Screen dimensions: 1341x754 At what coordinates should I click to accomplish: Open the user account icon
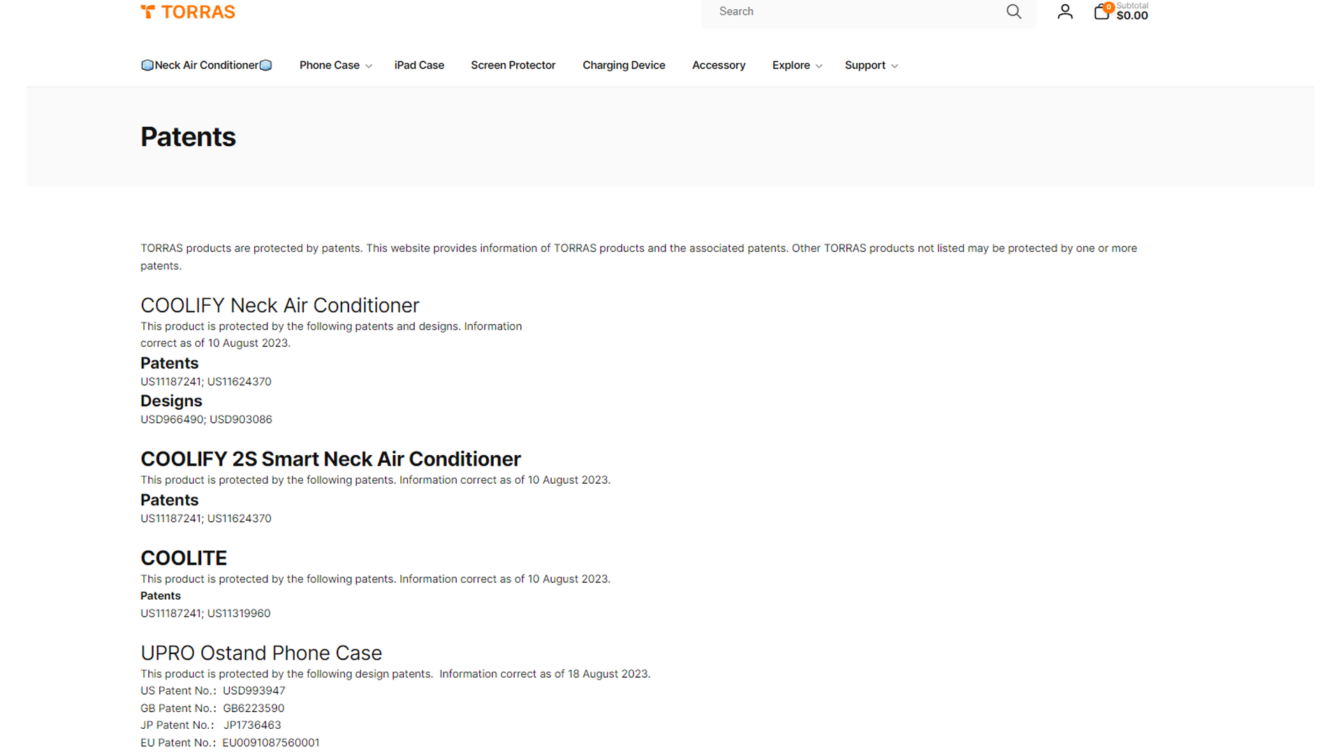1064,11
